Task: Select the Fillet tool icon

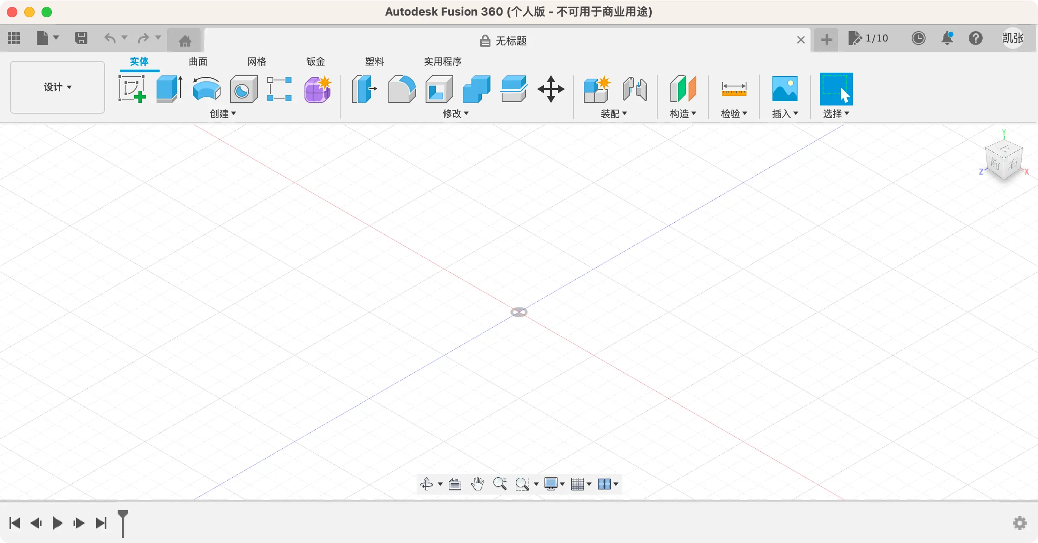Action: 402,89
